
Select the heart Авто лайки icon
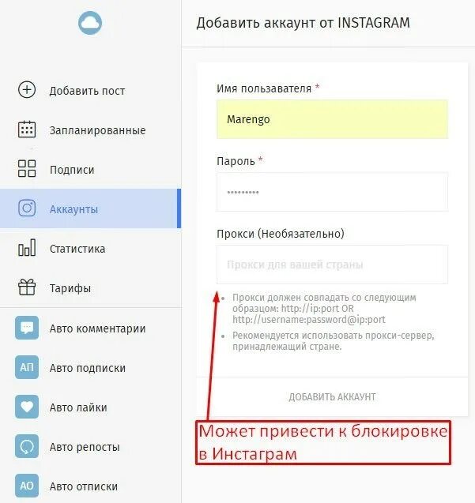point(27,407)
